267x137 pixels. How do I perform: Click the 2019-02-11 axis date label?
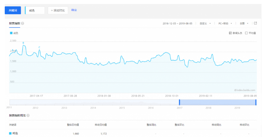pos(205,96)
